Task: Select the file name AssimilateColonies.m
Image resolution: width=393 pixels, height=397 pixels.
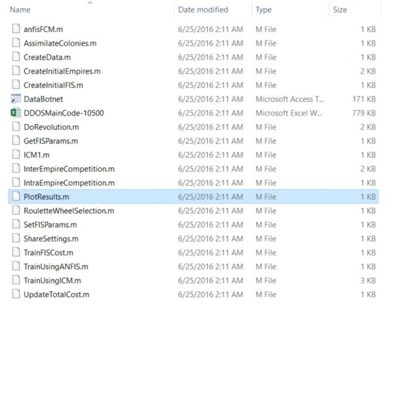Action: pos(60,43)
